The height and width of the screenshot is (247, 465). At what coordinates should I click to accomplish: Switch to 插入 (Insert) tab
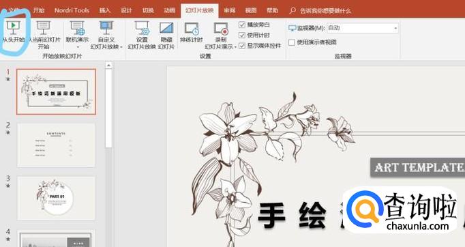pyautogui.click(x=105, y=10)
